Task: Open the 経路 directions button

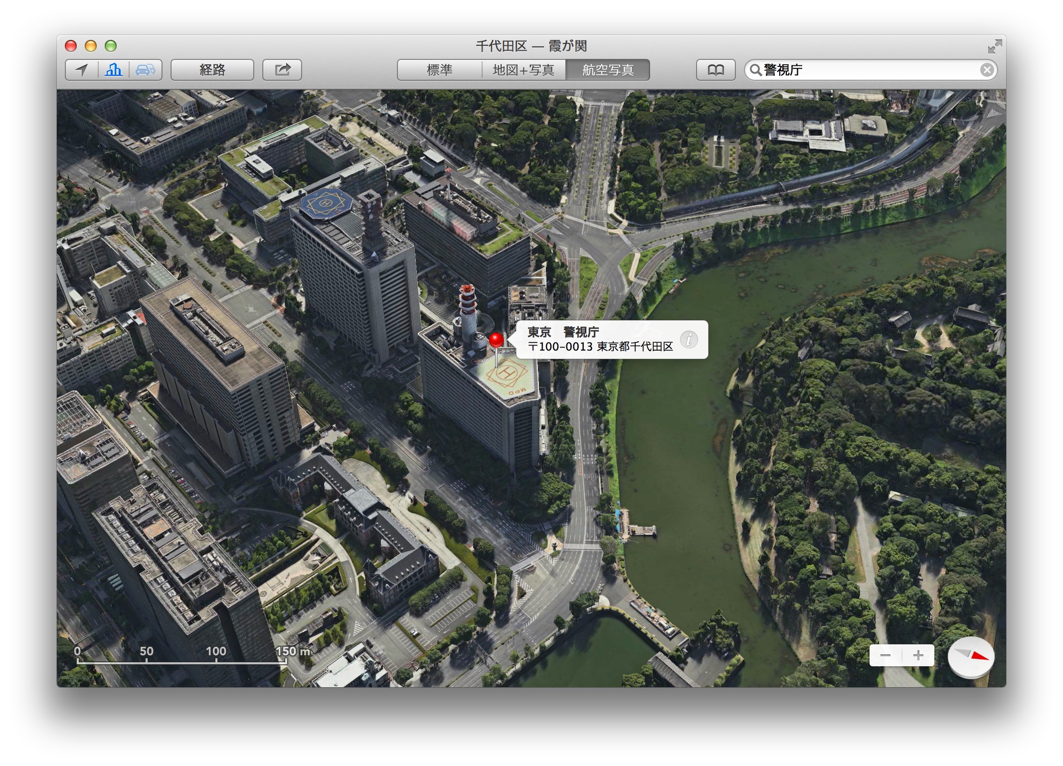Action: (212, 70)
